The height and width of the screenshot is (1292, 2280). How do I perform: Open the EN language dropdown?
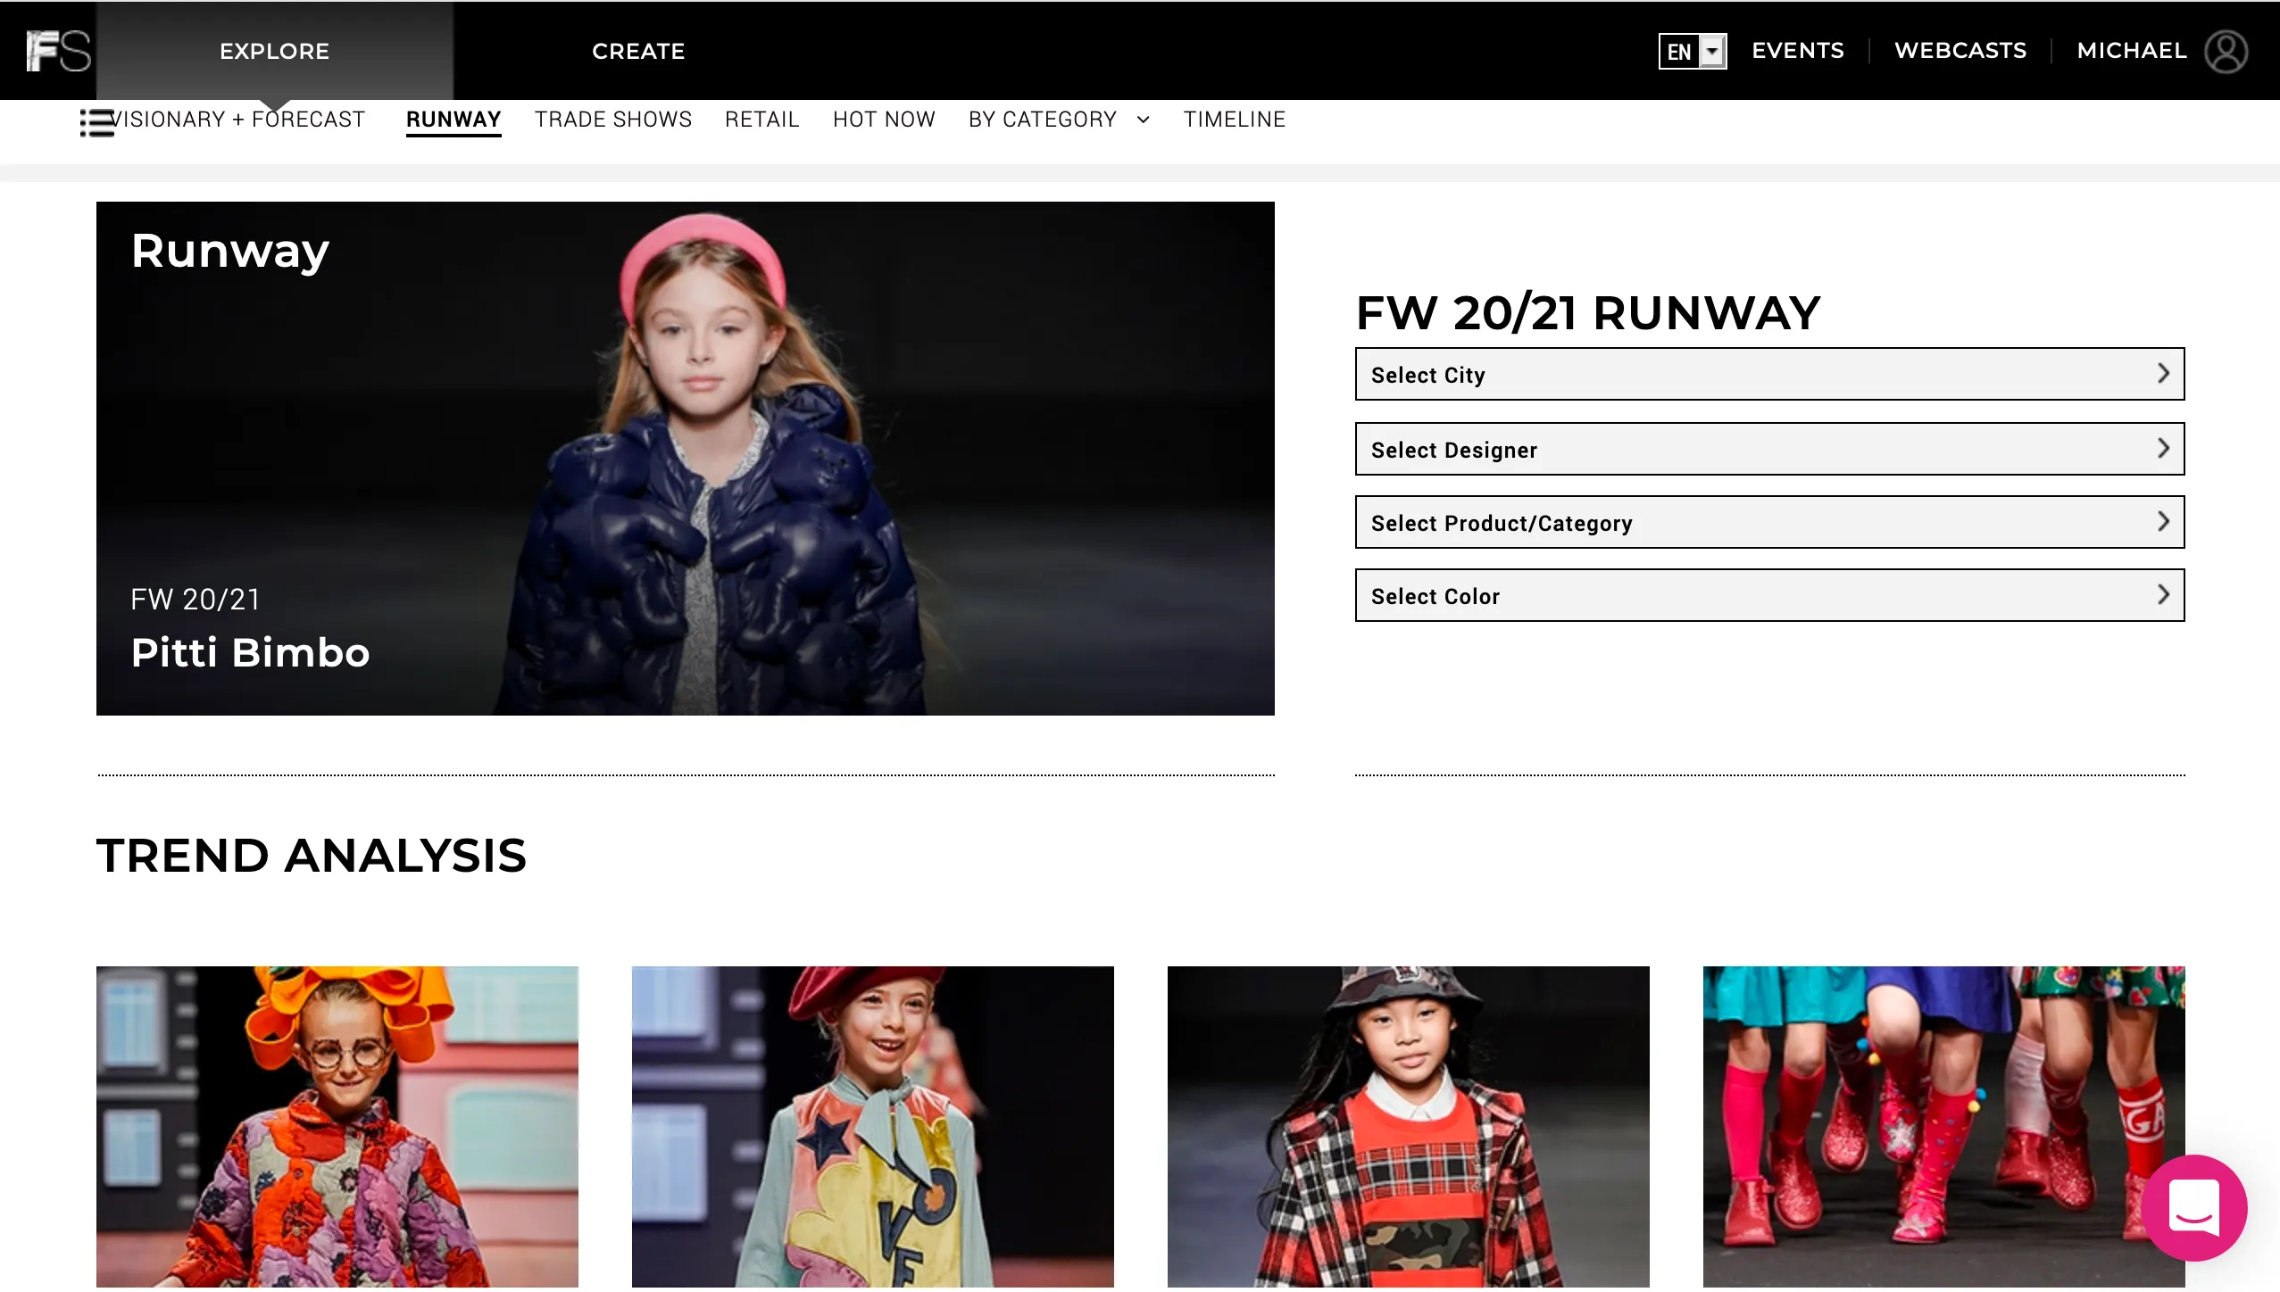pyautogui.click(x=1693, y=51)
